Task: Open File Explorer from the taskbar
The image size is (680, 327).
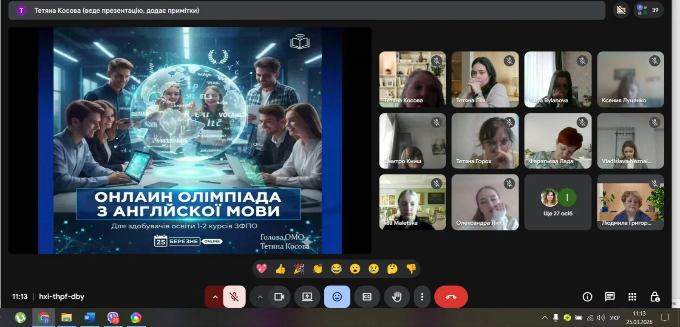Action: 67,318
